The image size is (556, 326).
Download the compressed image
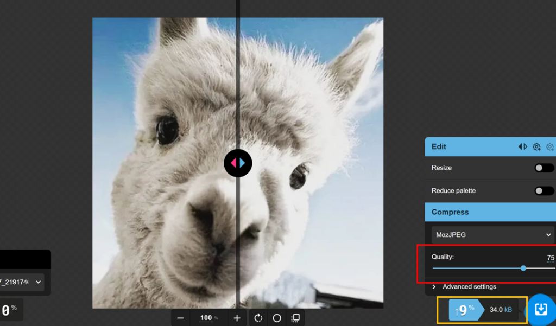pos(541,309)
